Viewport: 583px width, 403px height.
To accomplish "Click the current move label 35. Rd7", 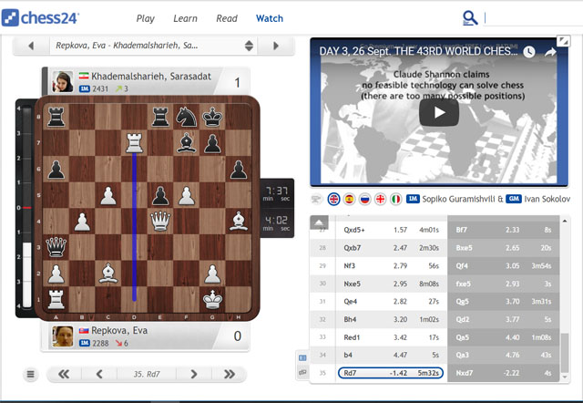I will [147, 374].
